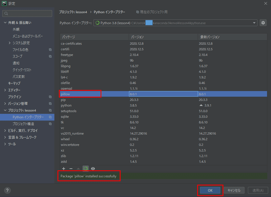Image resolution: width=271 pixels, height=197 pixels.
Task: Select Python インタープリター in tree
Action: coord(27,117)
